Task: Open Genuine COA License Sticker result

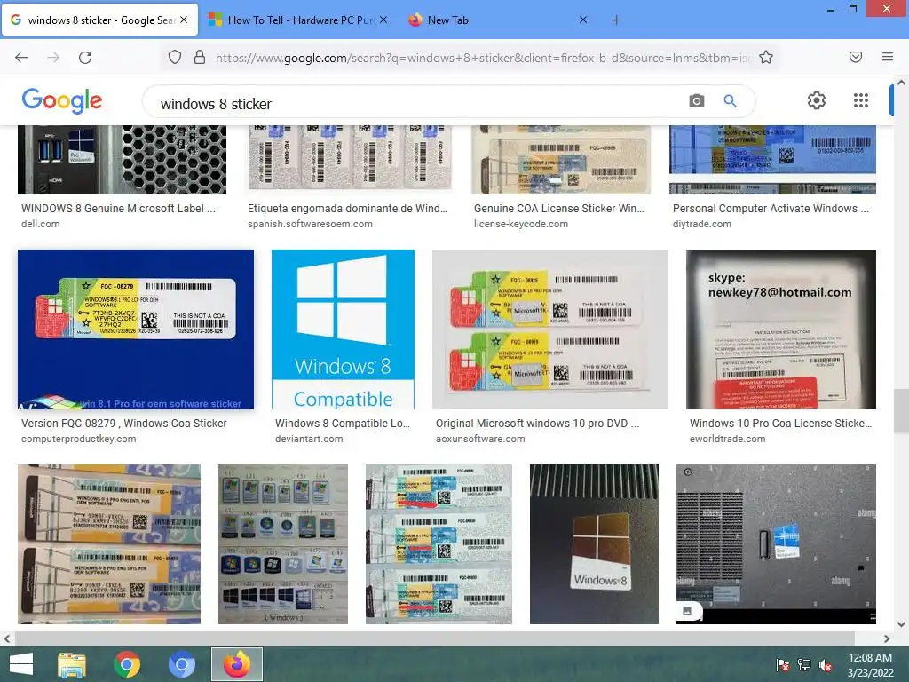Action: click(x=559, y=208)
